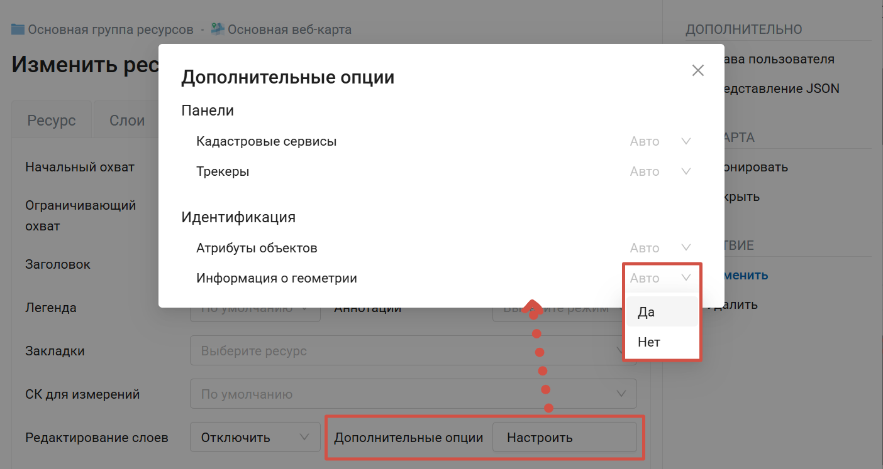883x469 pixels.
Task: Click chevron arrow of Кадастровые сервисы selector
Action: click(x=686, y=141)
